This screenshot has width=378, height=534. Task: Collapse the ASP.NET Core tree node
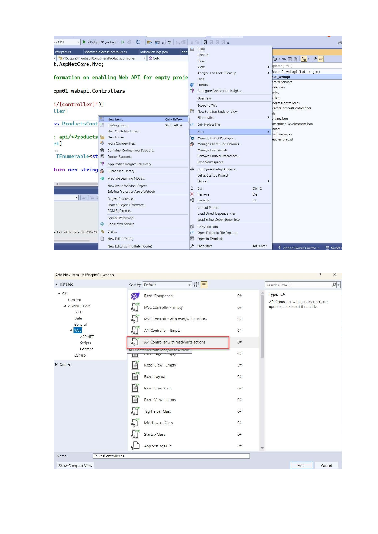tap(65, 306)
